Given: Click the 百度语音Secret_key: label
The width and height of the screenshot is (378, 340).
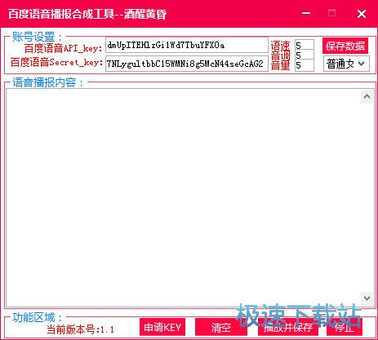Looking at the screenshot, I should click(x=56, y=62).
